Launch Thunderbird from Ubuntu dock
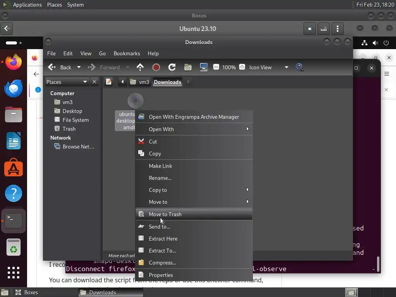396x297 pixels. pyautogui.click(x=14, y=89)
